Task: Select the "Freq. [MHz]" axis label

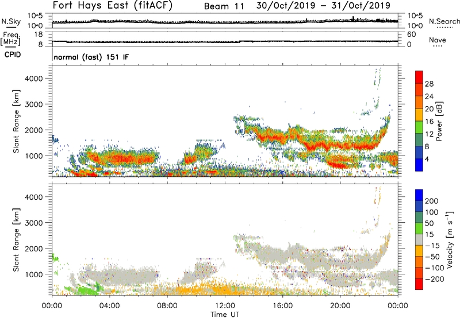Action: pos(11,38)
